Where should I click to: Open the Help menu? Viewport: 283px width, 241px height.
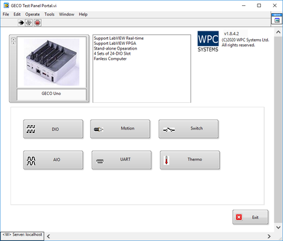point(83,14)
